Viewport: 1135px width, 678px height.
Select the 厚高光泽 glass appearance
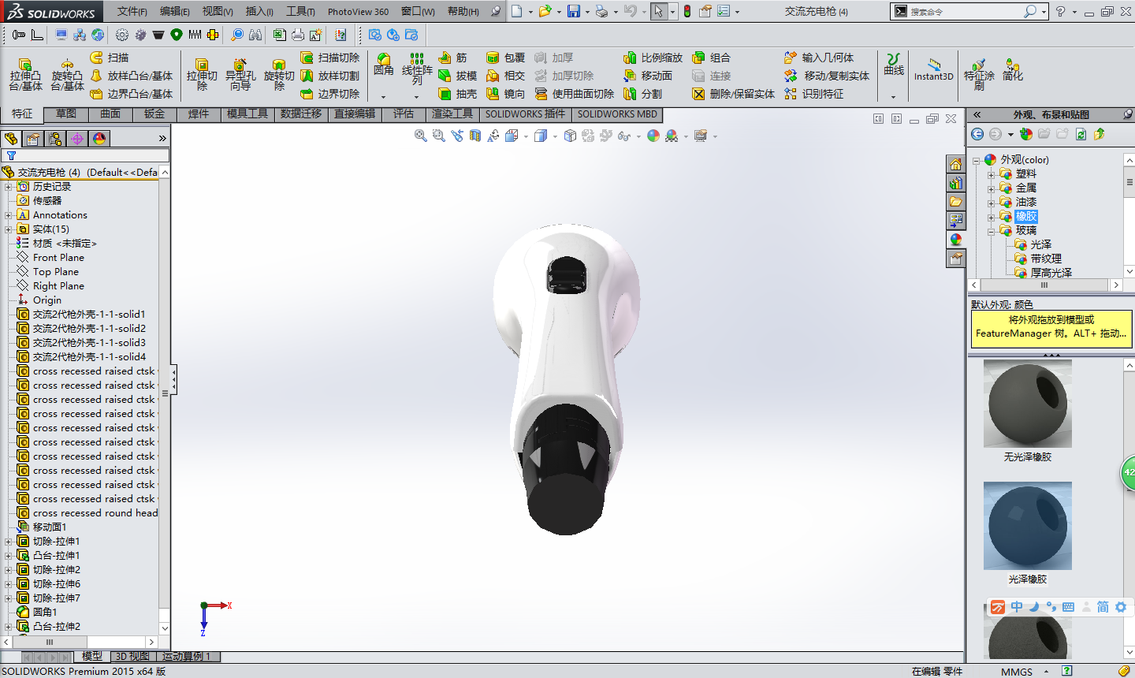coord(1051,273)
